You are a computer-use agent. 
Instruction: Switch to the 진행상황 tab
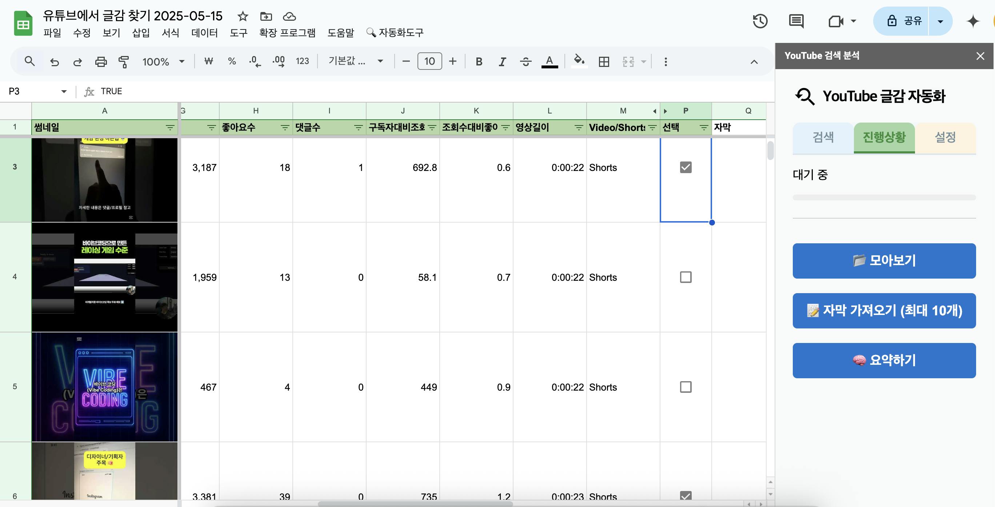click(x=884, y=137)
